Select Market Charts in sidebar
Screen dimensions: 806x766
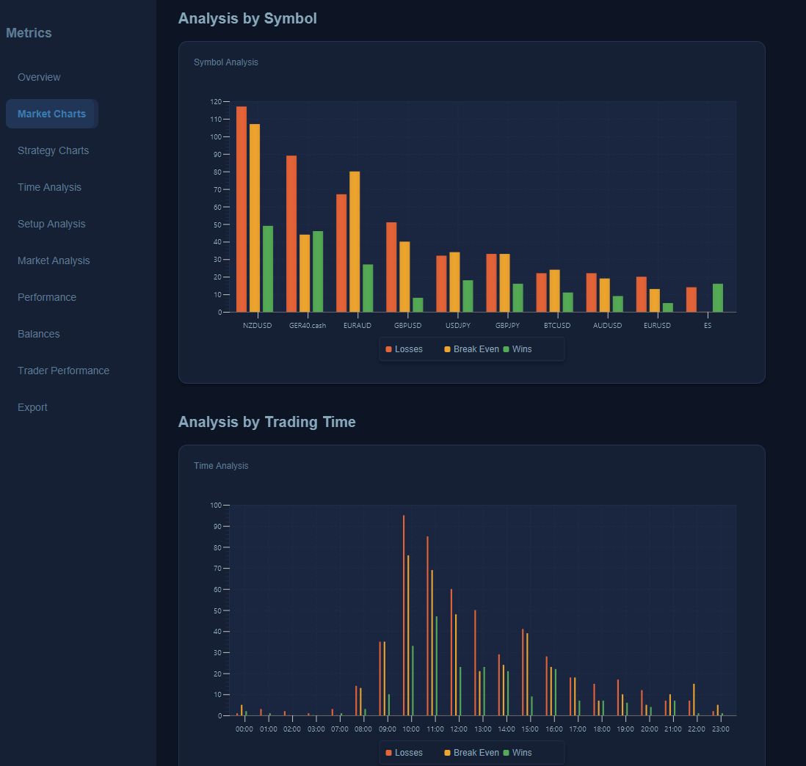51,114
